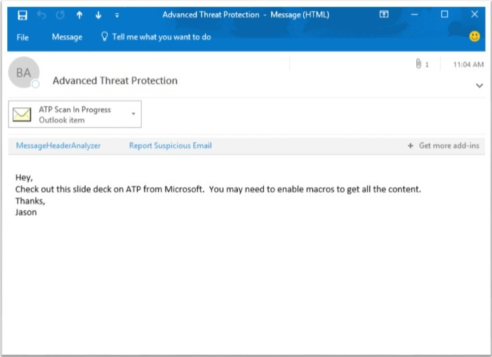Click the 'Hey,' greeting line
This screenshot has width=492, height=357.
(x=24, y=178)
